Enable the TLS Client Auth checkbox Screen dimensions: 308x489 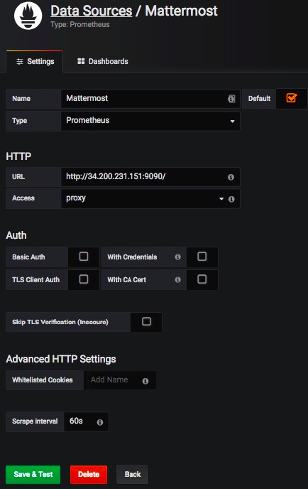[x=84, y=279]
